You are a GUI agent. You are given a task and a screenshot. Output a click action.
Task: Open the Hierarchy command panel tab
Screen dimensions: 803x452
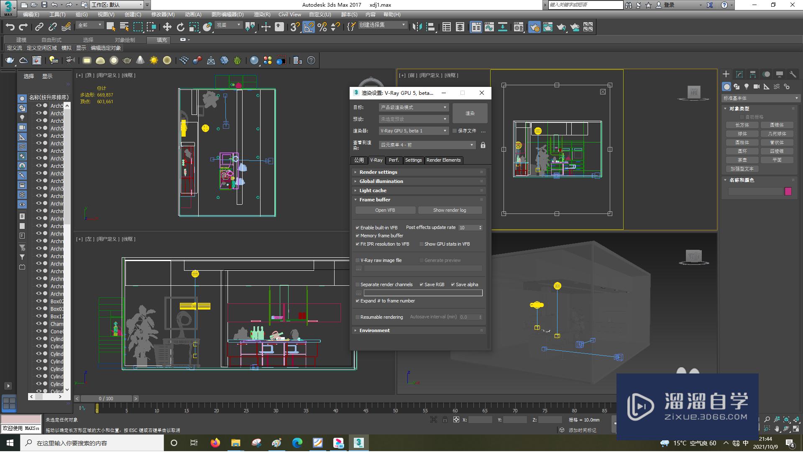coord(753,74)
